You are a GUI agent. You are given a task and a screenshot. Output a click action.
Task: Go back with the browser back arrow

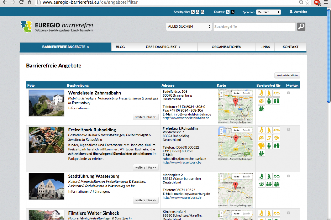coord(5,2)
